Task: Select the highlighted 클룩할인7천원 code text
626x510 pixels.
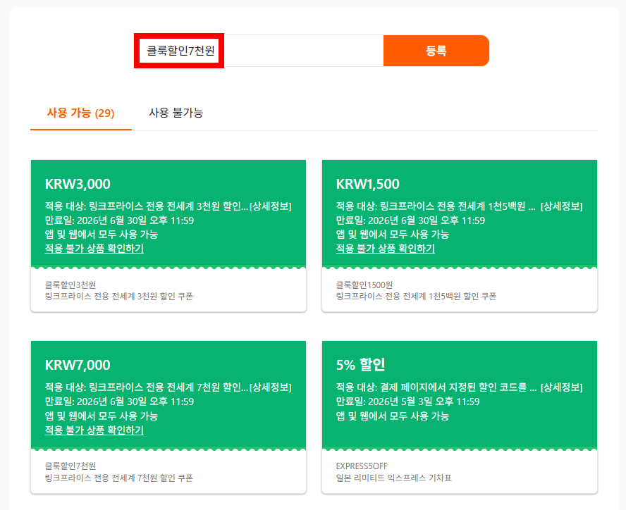Action: coord(178,50)
